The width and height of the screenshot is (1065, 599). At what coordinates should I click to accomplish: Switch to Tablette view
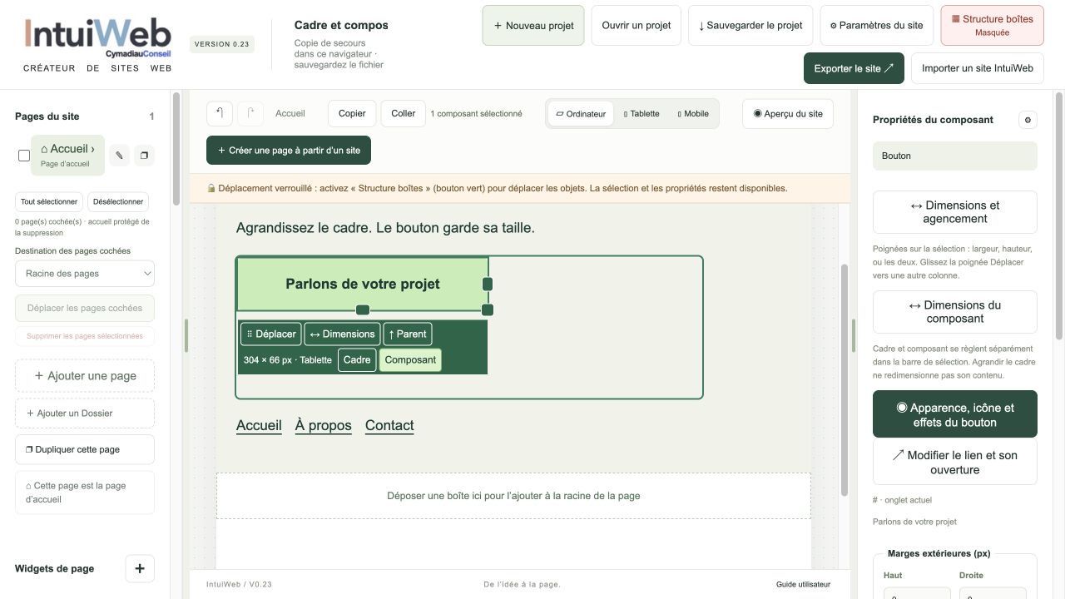coord(641,114)
